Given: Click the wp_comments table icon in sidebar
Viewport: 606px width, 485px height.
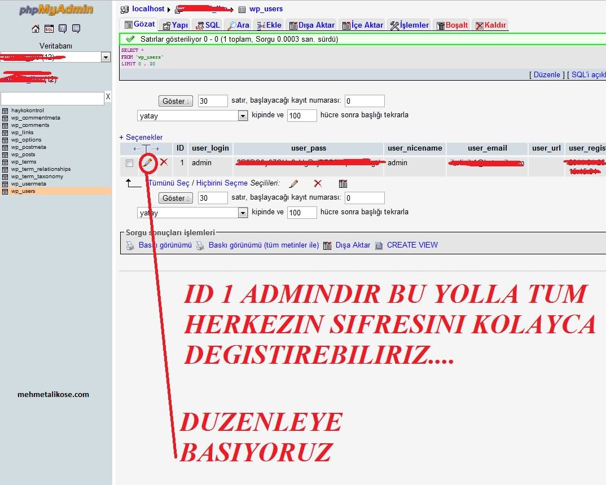Looking at the screenshot, I should [x=5, y=125].
